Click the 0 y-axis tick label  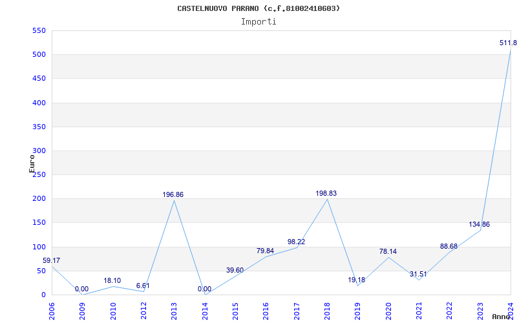click(43, 295)
